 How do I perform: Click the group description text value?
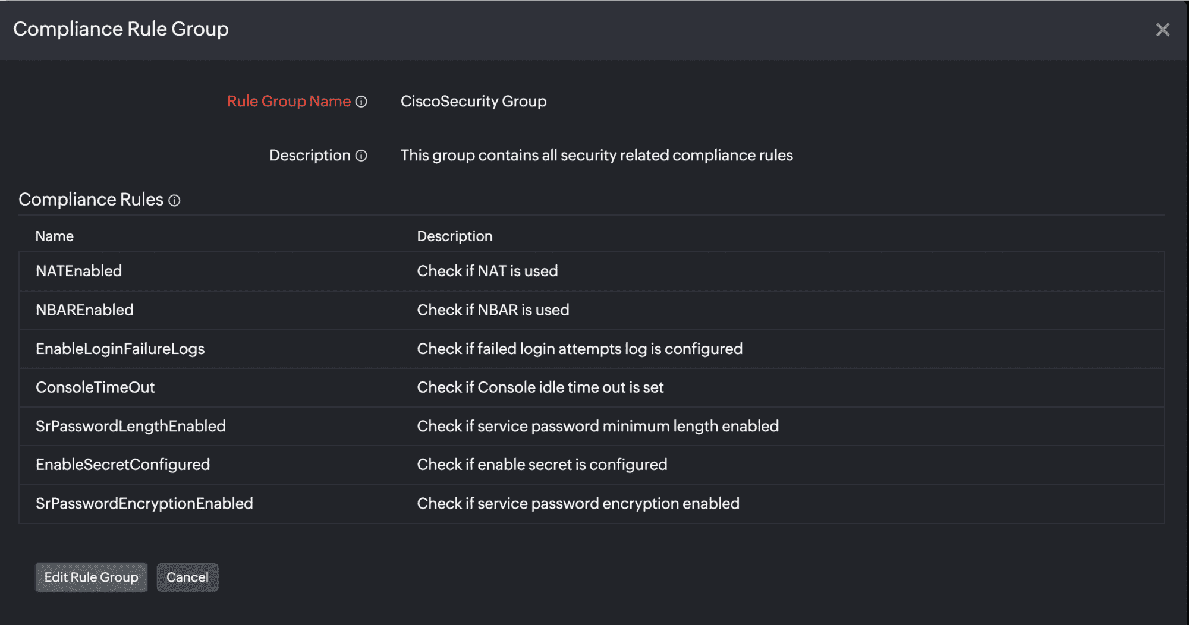pos(596,156)
